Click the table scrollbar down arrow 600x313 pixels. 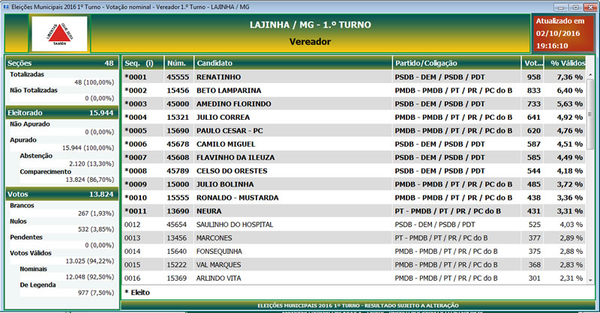(590, 280)
